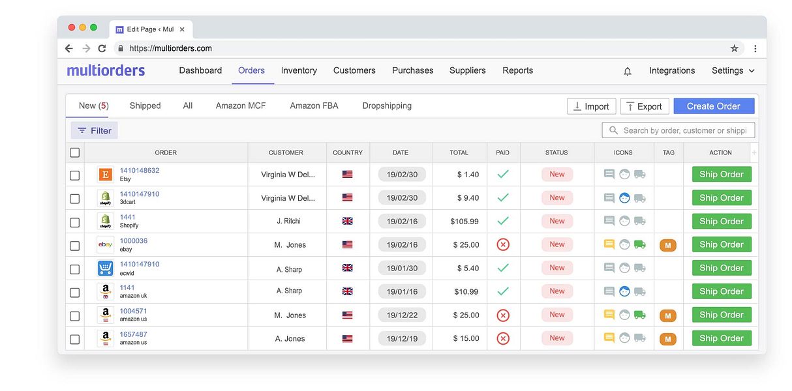Viewport: 792px width, 391px height.
Task: Open the Integrations page
Action: point(672,70)
